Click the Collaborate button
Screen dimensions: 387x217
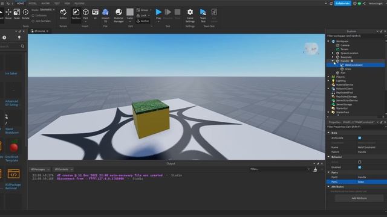(343, 4)
